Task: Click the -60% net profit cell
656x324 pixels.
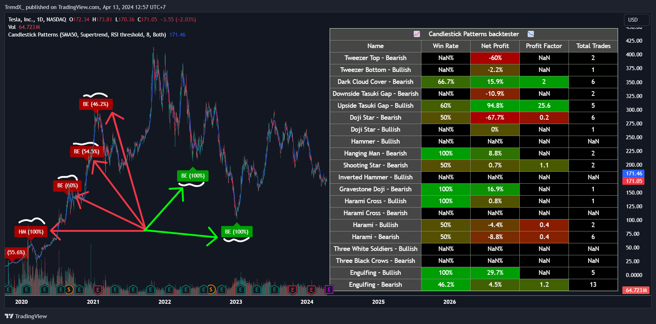Action: pos(495,58)
